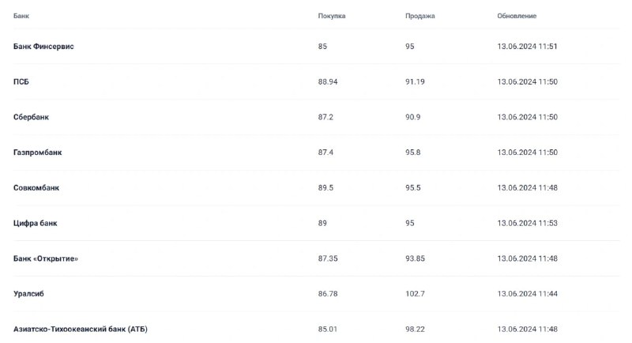Select the Сбербанк bank name
Image resolution: width=632 pixels, height=343 pixels.
tap(31, 117)
